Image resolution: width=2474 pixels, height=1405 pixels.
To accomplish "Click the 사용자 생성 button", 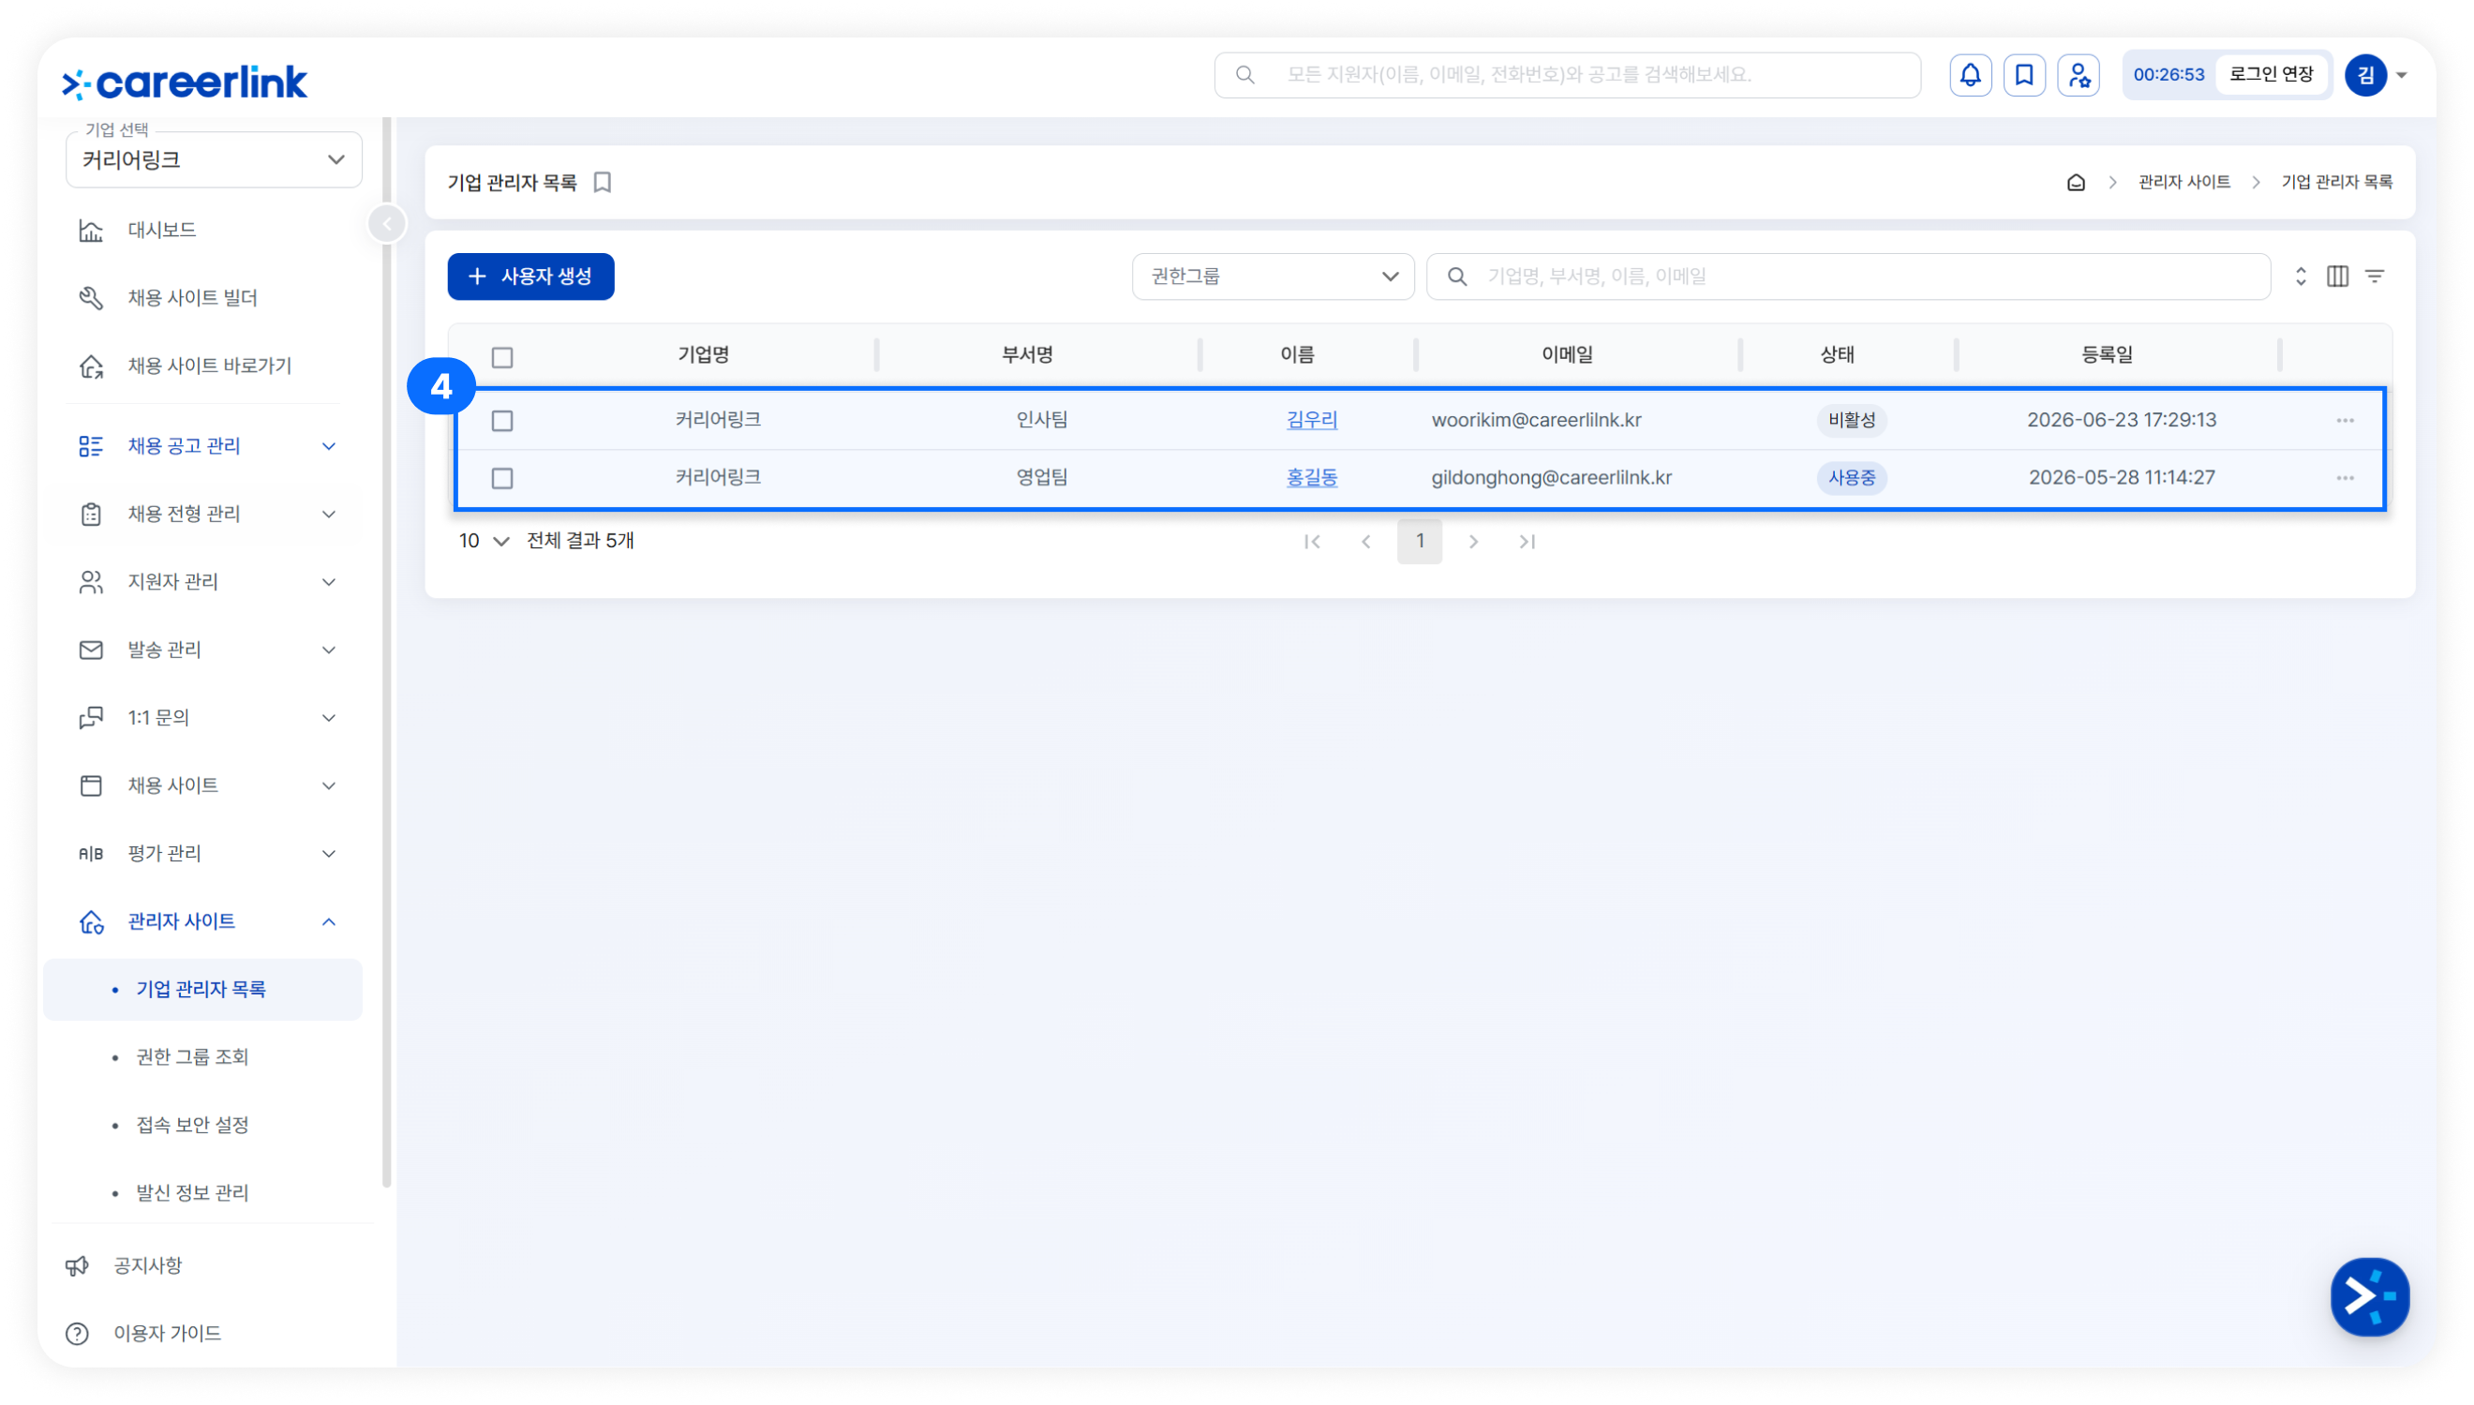I will [x=530, y=276].
